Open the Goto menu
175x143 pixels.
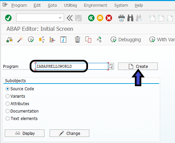52,5
